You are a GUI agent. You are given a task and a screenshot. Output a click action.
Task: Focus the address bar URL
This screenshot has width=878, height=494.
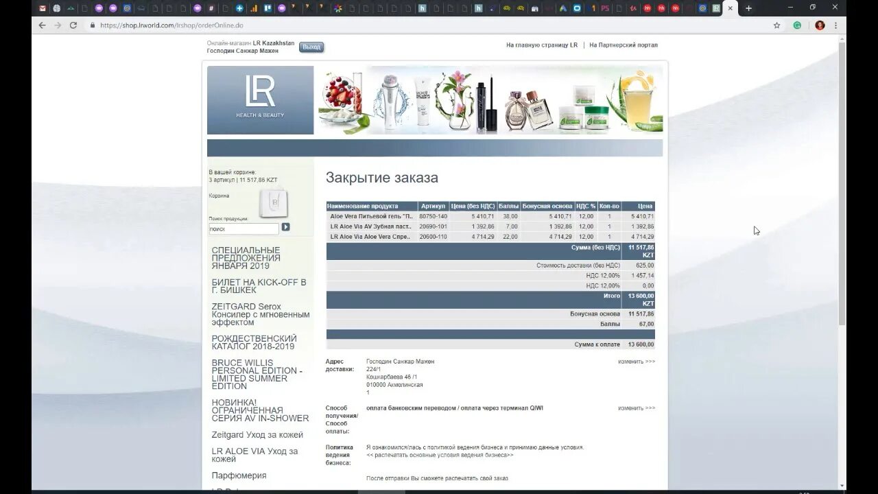(x=171, y=25)
